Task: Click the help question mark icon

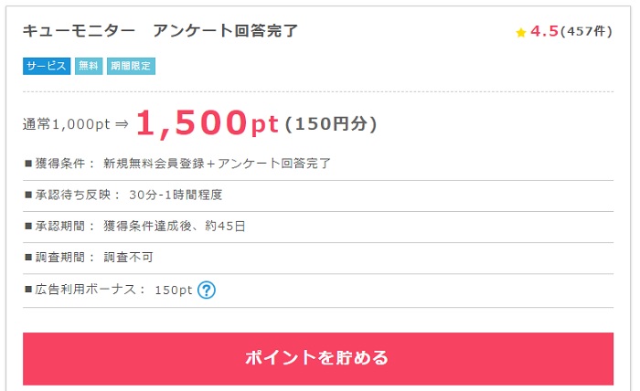Action: point(207,290)
